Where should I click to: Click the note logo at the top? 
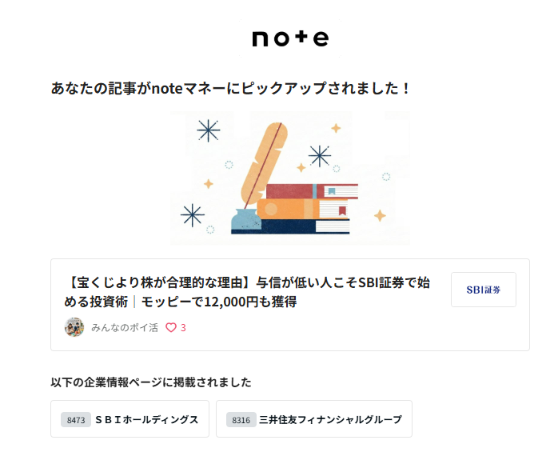(x=290, y=38)
